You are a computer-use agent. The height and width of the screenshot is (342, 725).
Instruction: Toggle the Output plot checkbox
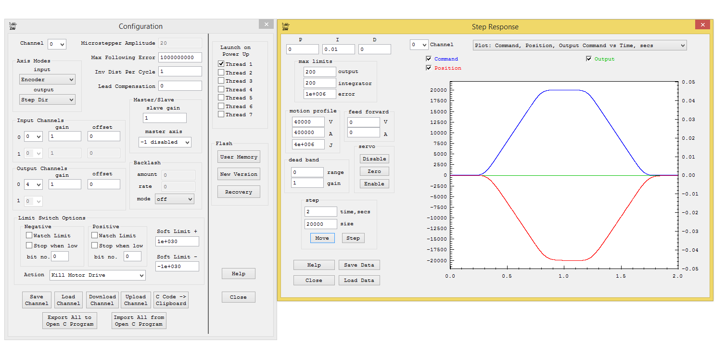coord(589,59)
